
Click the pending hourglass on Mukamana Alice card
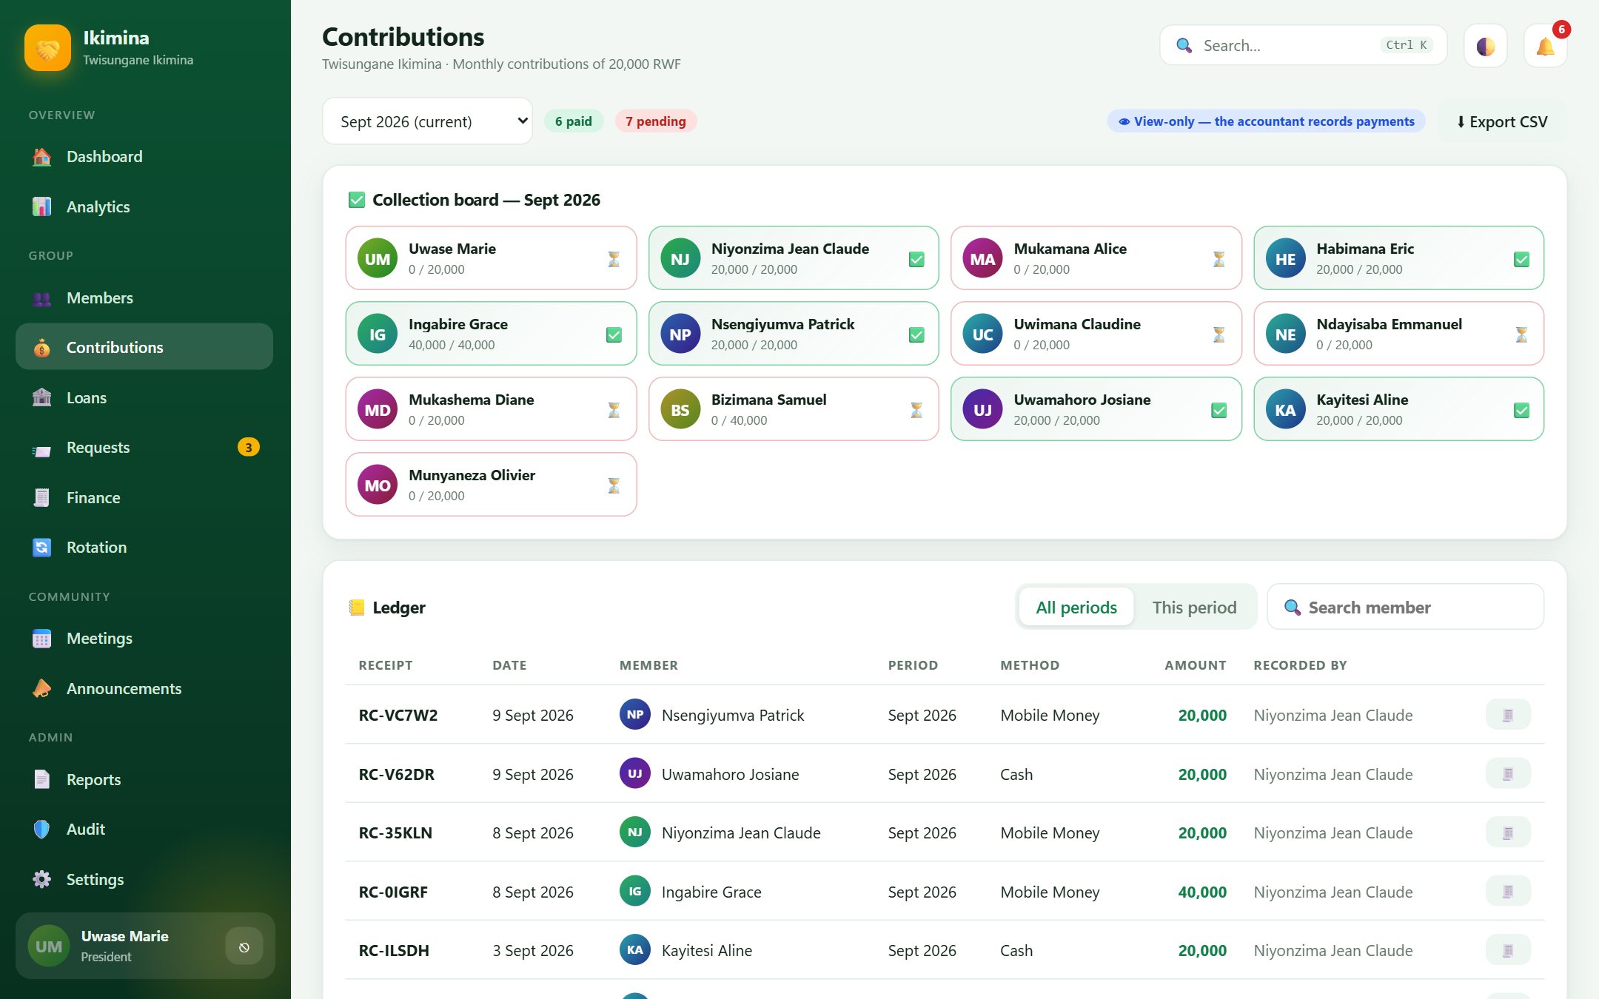point(1218,259)
